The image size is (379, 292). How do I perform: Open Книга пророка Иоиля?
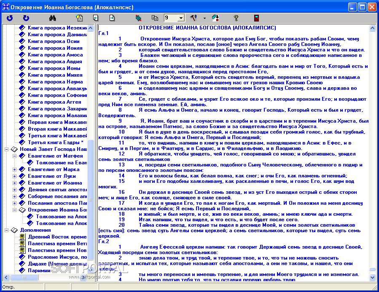(x=55, y=48)
